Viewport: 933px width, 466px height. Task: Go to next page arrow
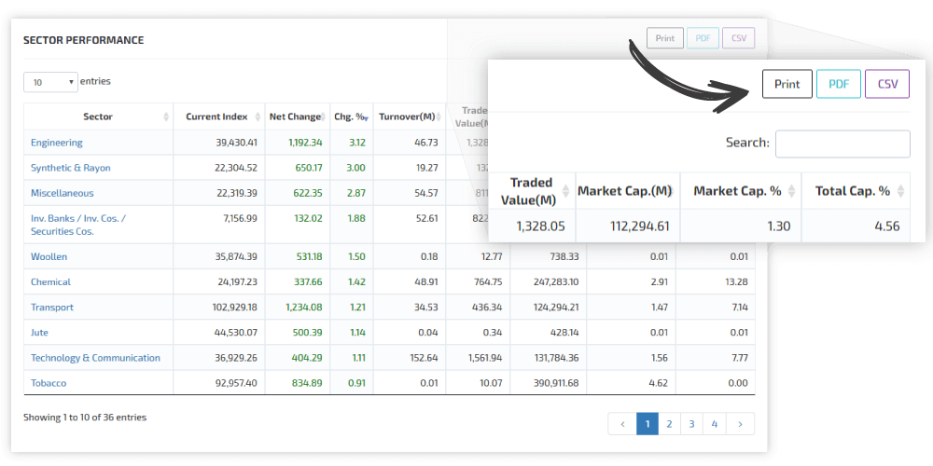(x=740, y=424)
